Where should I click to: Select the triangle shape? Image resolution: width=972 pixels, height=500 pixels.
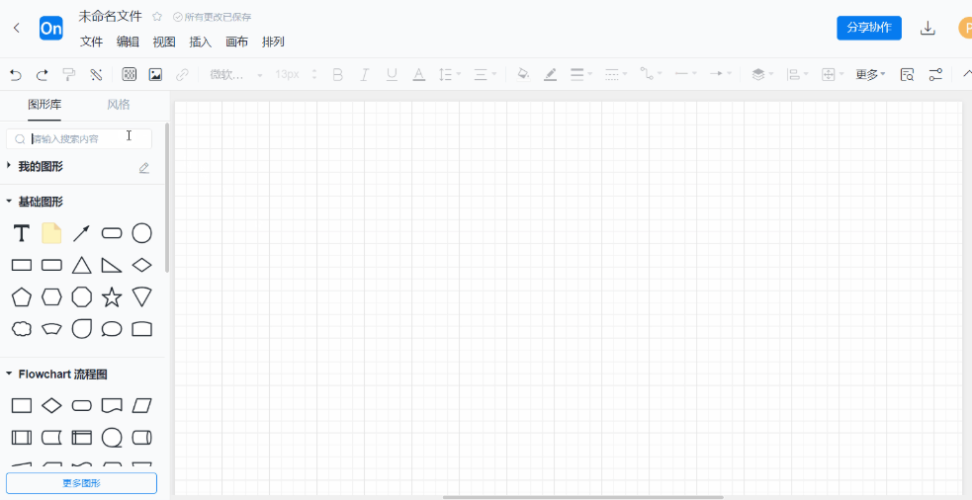(81, 265)
